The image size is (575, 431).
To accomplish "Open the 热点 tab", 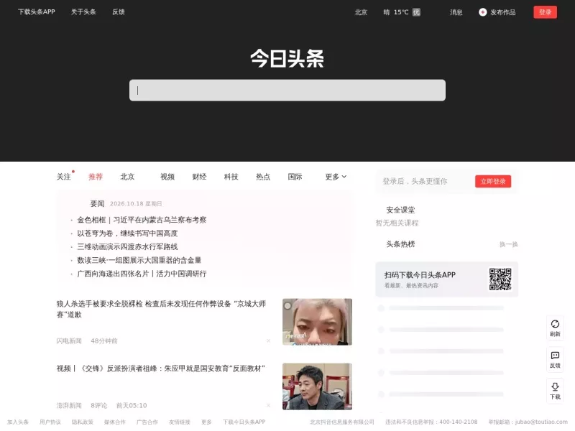I will (263, 177).
